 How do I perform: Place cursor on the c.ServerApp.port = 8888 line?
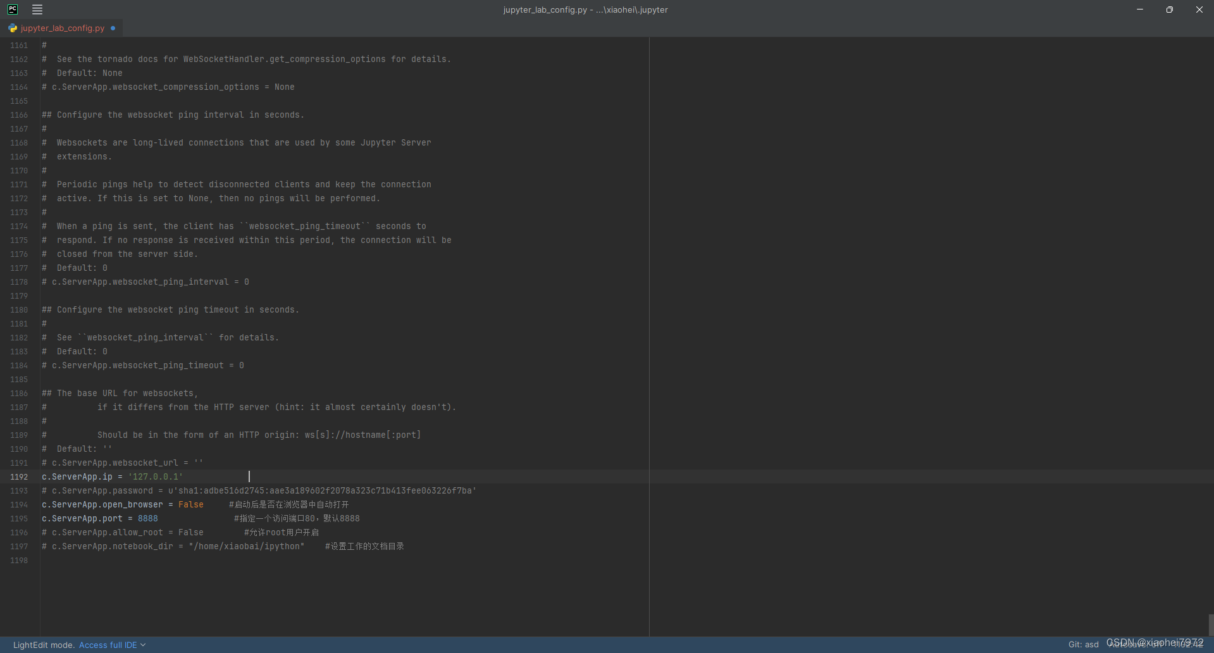click(x=99, y=518)
